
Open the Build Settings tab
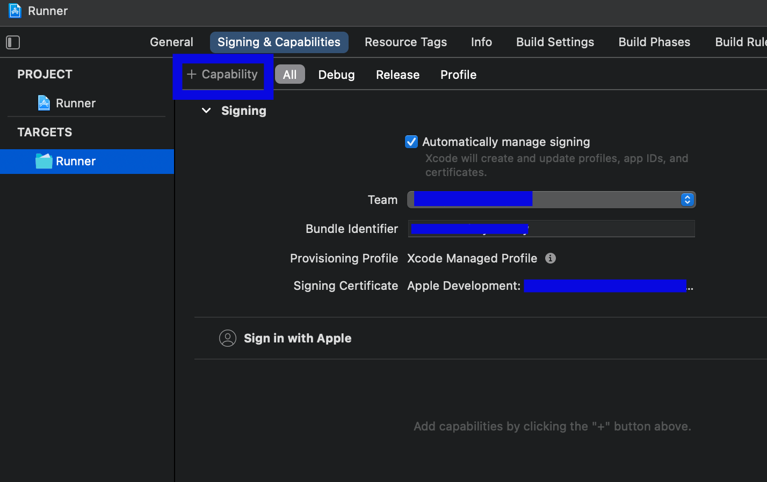(555, 42)
